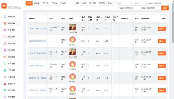Click the 充值订单 wallet icon
The image size is (174, 99).
pyautogui.click(x=5, y=44)
